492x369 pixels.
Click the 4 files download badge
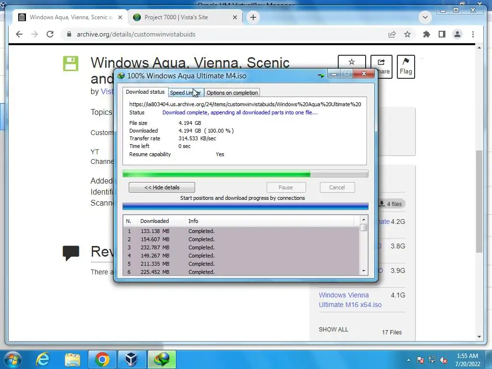pyautogui.click(x=391, y=204)
